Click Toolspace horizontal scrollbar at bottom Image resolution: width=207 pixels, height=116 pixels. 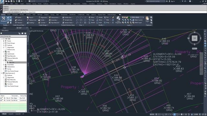(x=13, y=111)
